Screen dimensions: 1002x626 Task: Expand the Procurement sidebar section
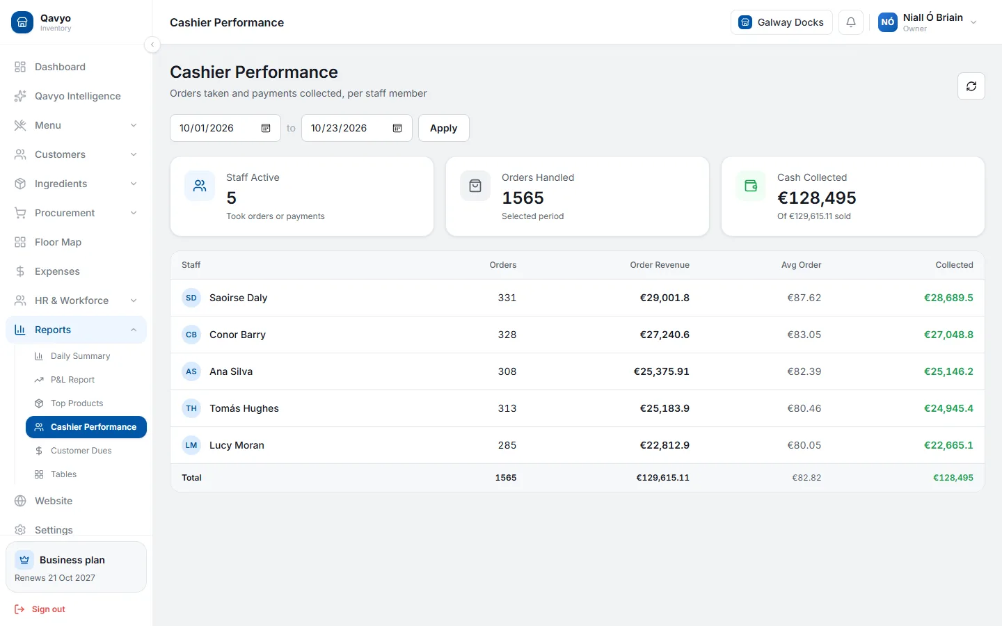click(77, 213)
